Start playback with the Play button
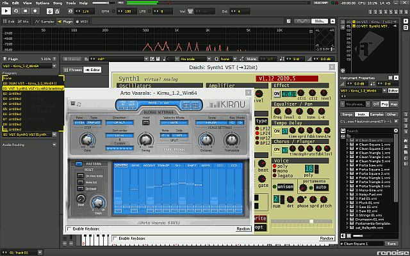Image resolution: width=410 pixels, height=256 pixels. (x=6, y=11)
